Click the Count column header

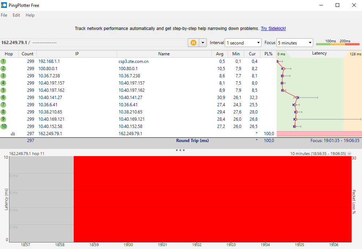coord(27,54)
